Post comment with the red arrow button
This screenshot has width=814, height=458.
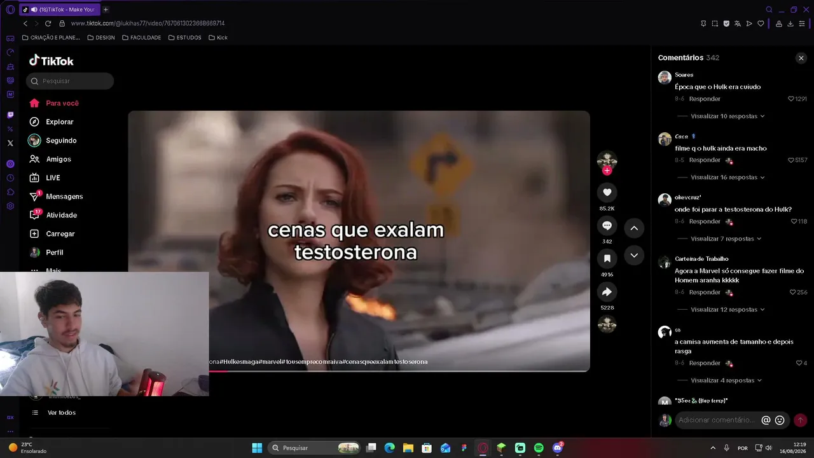800,420
